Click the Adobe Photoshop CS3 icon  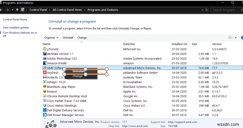click(x=45, y=58)
